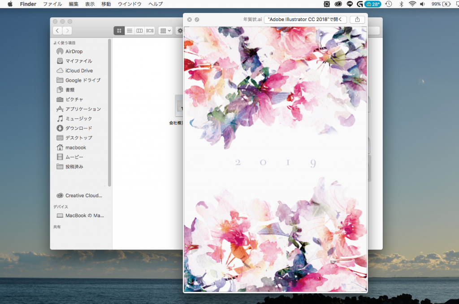This screenshot has width=459, height=304.
Task: Switch Finder to icon view
Action: tap(119, 30)
